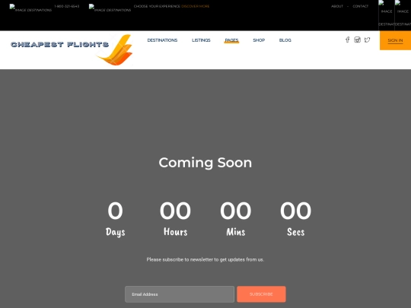Open the Listings menu
Screen dimensions: 411x308
(x=201, y=40)
